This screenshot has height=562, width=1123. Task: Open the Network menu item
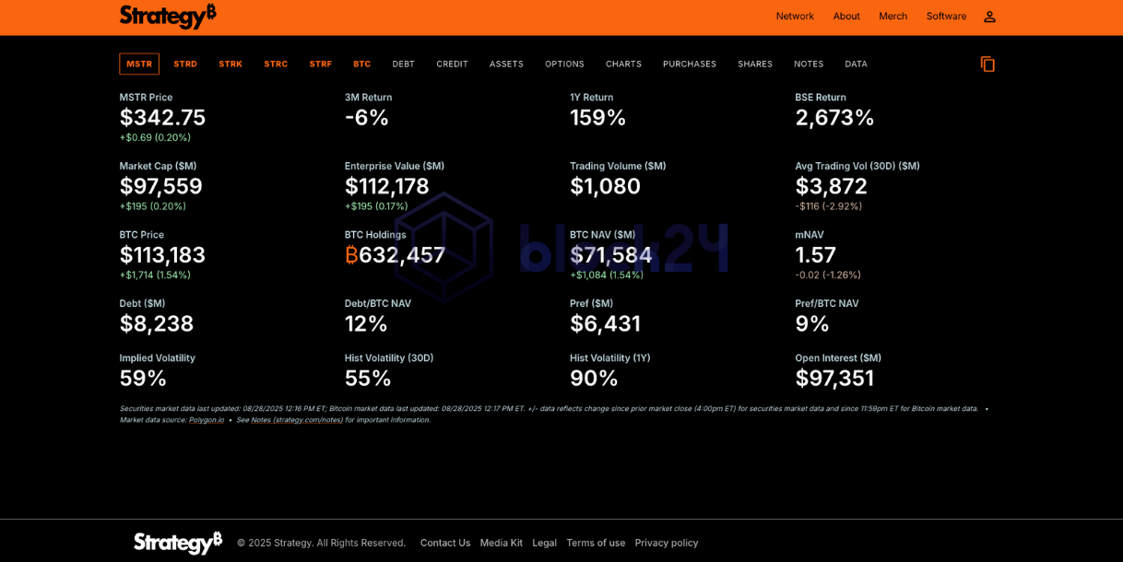click(795, 16)
